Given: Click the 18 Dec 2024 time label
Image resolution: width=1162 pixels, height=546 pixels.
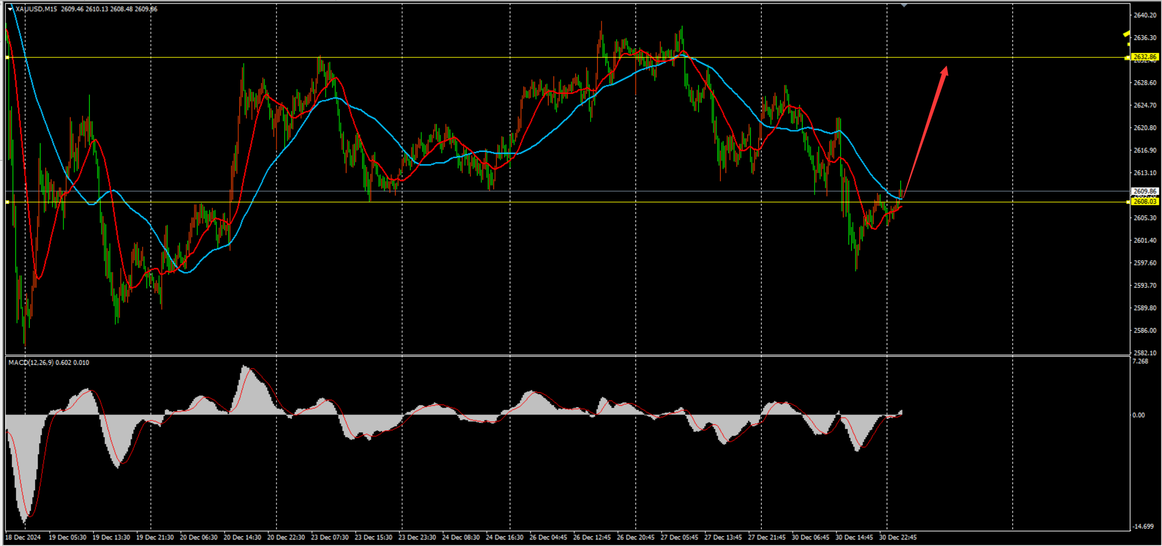Looking at the screenshot, I should coord(23,537).
